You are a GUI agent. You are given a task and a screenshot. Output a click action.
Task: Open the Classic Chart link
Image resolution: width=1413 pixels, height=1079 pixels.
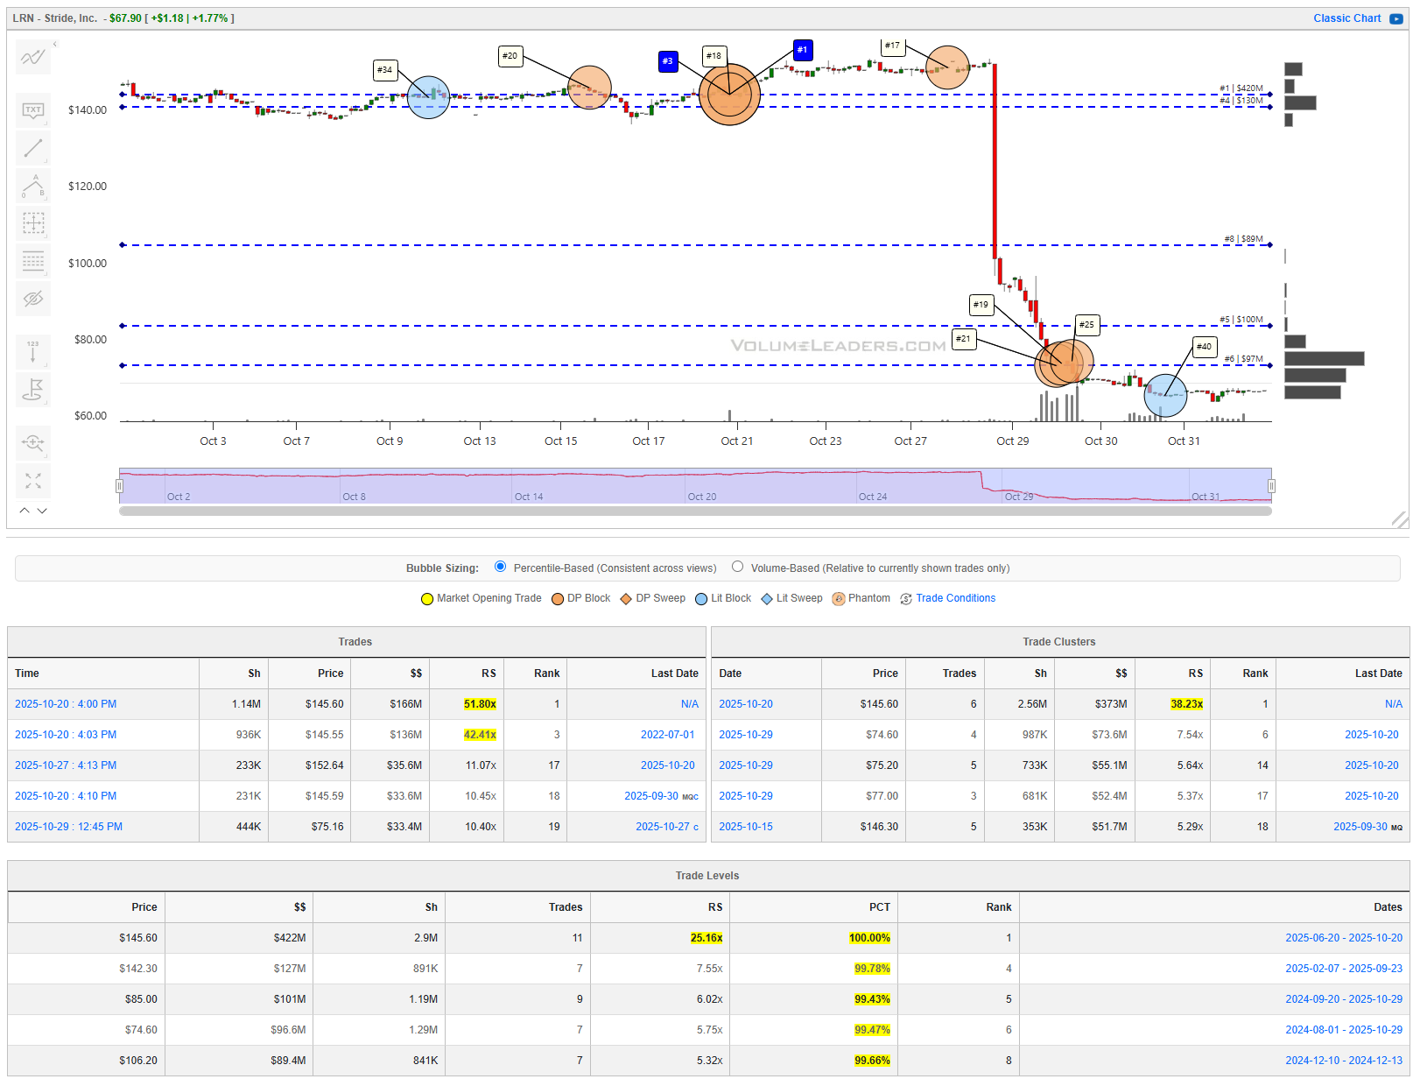click(1346, 18)
